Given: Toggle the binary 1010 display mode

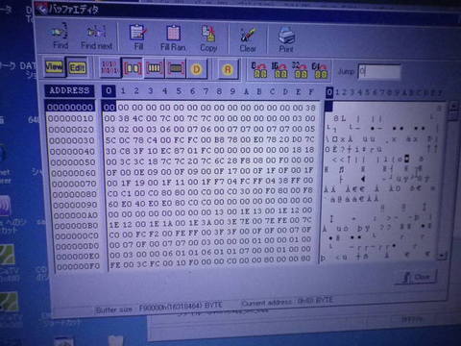Looking at the screenshot, I should 109,67.
